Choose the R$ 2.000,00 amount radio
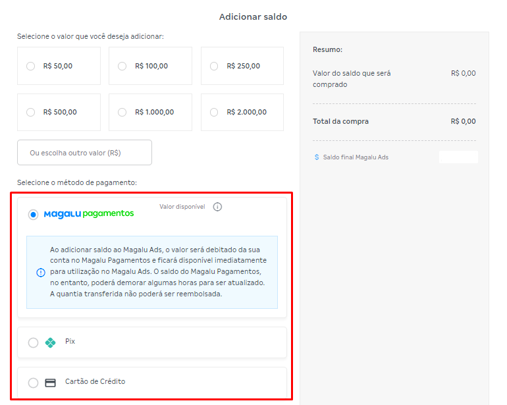Image resolution: width=507 pixels, height=405 pixels. 214,112
